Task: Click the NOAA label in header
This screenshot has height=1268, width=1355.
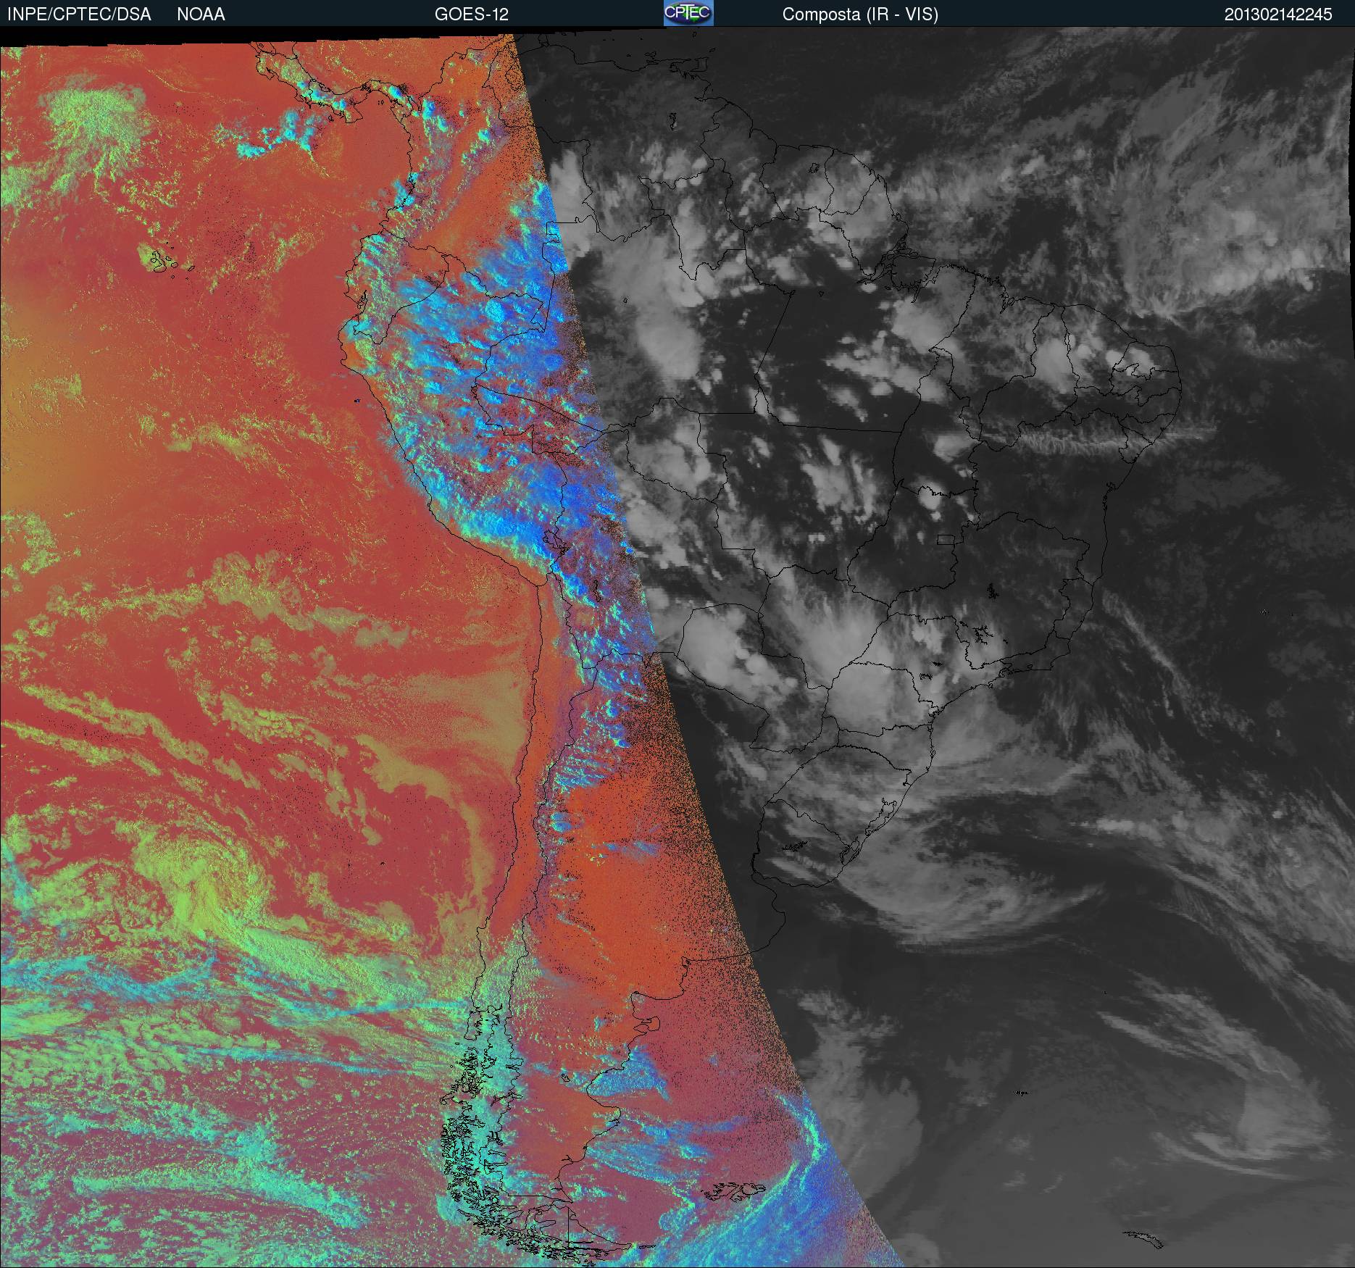Action: click(201, 14)
